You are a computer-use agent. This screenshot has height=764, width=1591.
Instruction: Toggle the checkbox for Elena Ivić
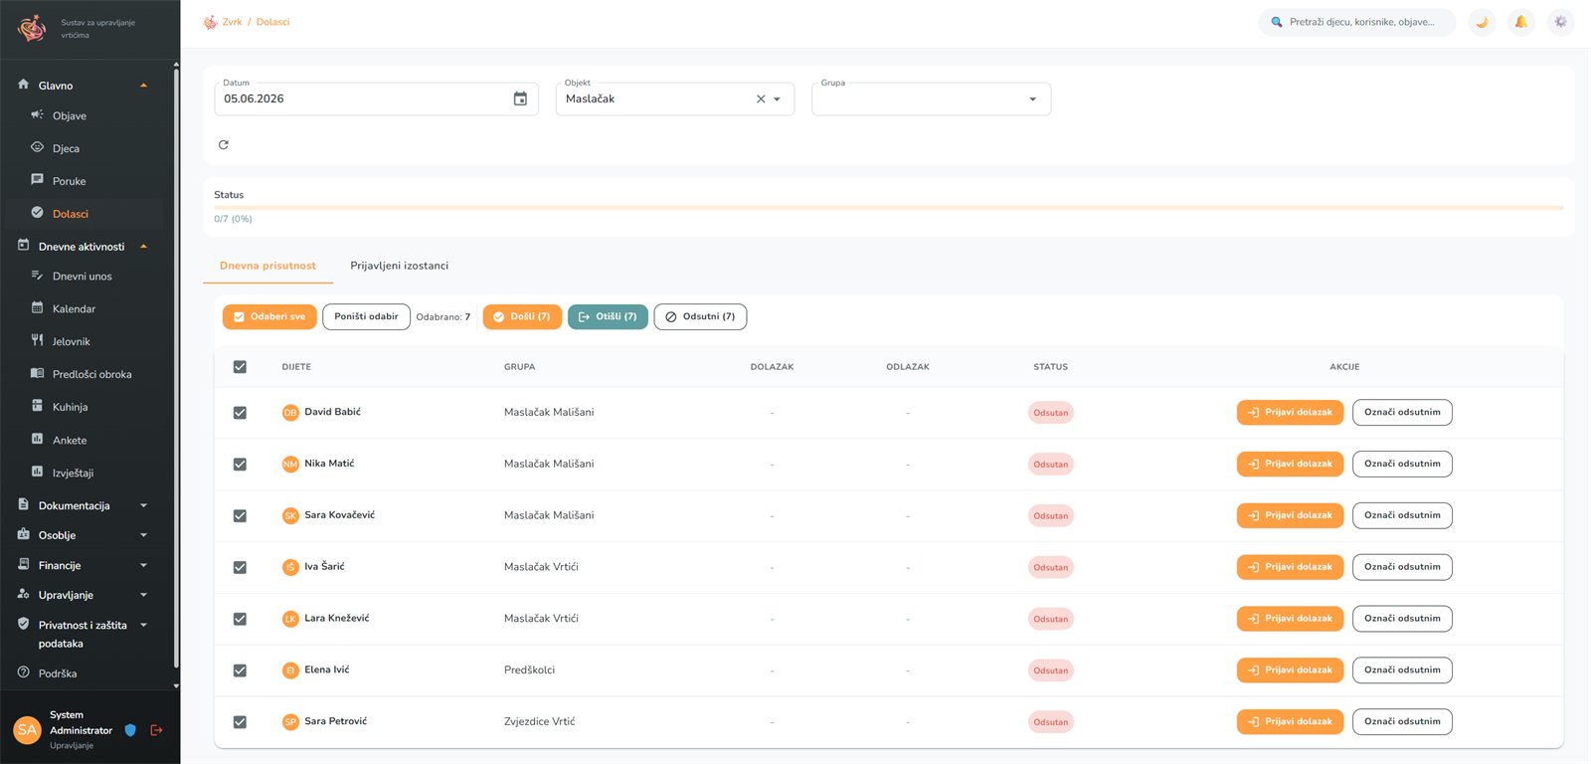coord(240,670)
